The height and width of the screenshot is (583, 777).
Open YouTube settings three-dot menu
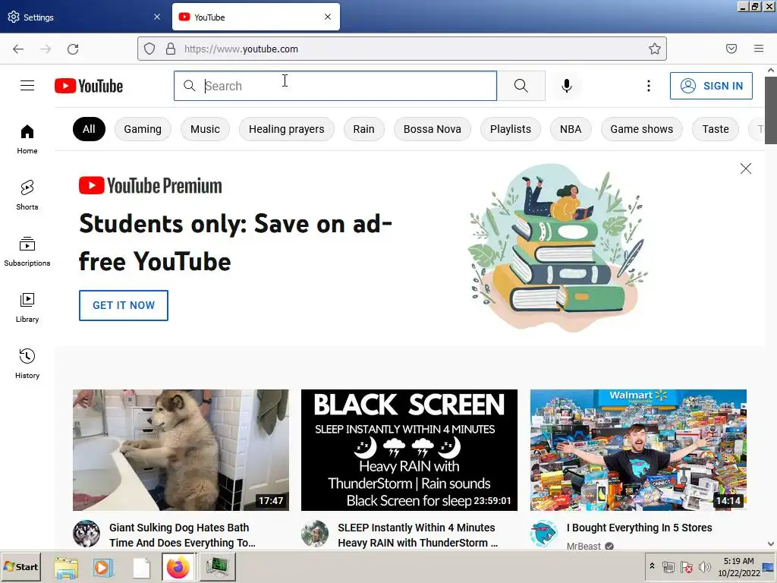point(648,86)
